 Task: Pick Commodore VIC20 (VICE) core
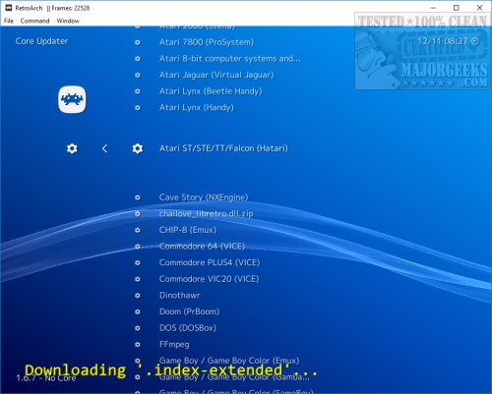(x=209, y=279)
